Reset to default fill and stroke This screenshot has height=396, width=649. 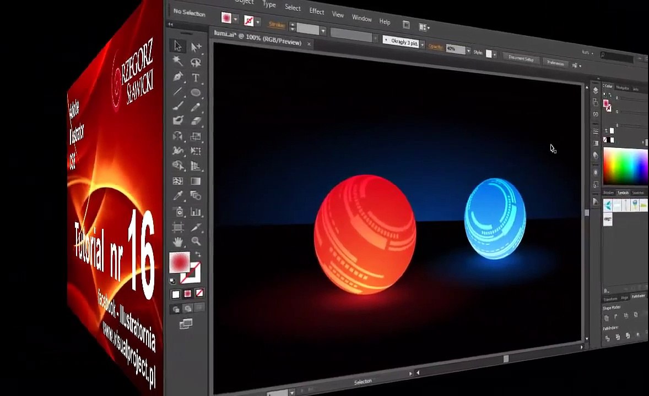pos(172,280)
